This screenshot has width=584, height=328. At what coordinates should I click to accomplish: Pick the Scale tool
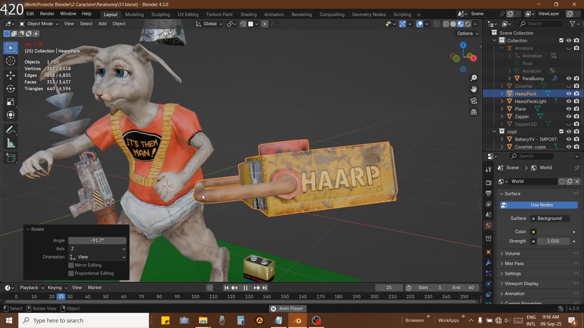click(x=11, y=102)
